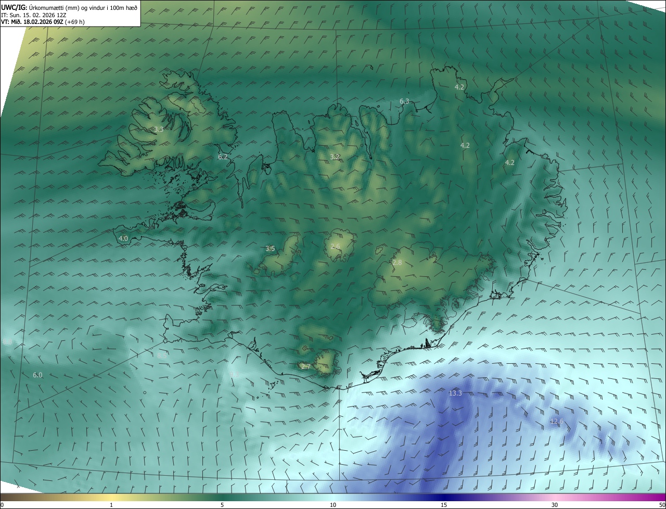Image resolution: width=666 pixels, height=509 pixels.
Task: Click the colorbar tick label 0
Action: tap(2, 505)
